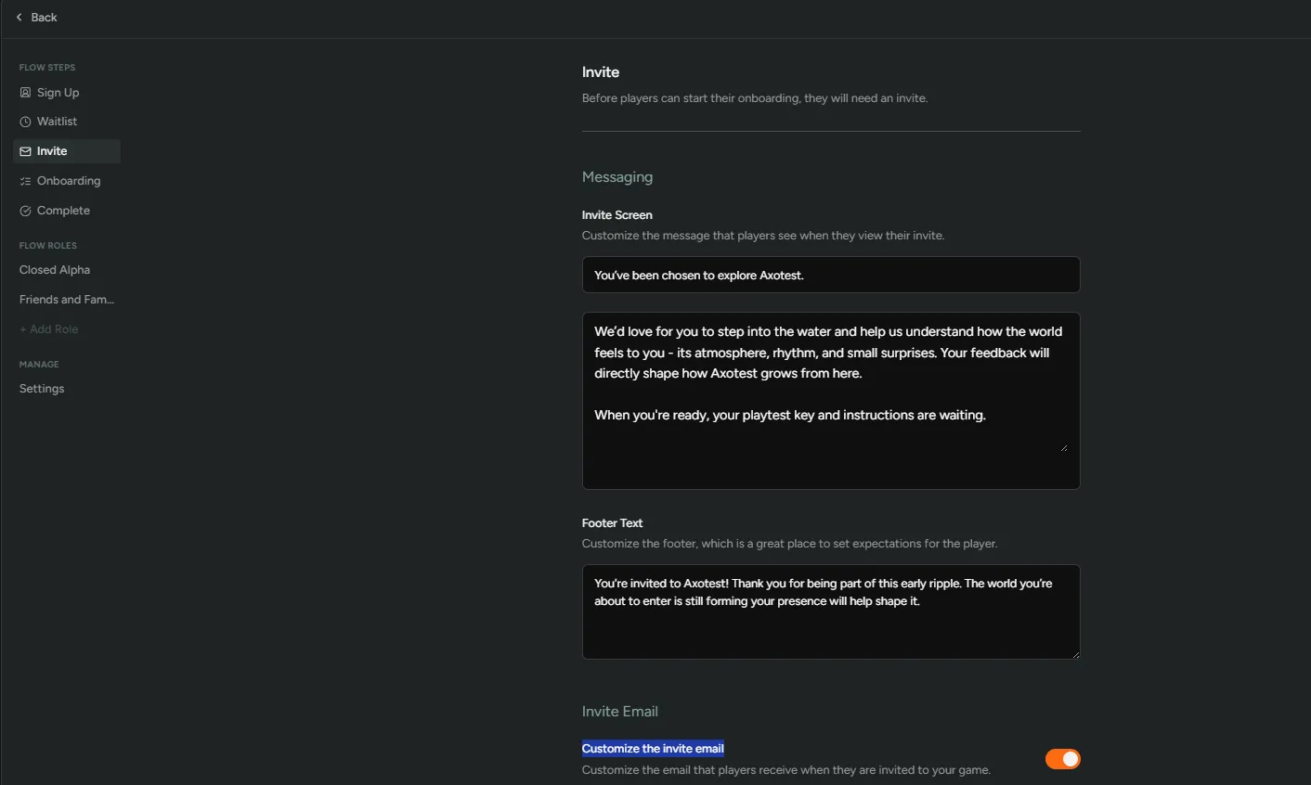The image size is (1311, 785).
Task: Switch to the Onboarding flow step
Action: coord(69,180)
